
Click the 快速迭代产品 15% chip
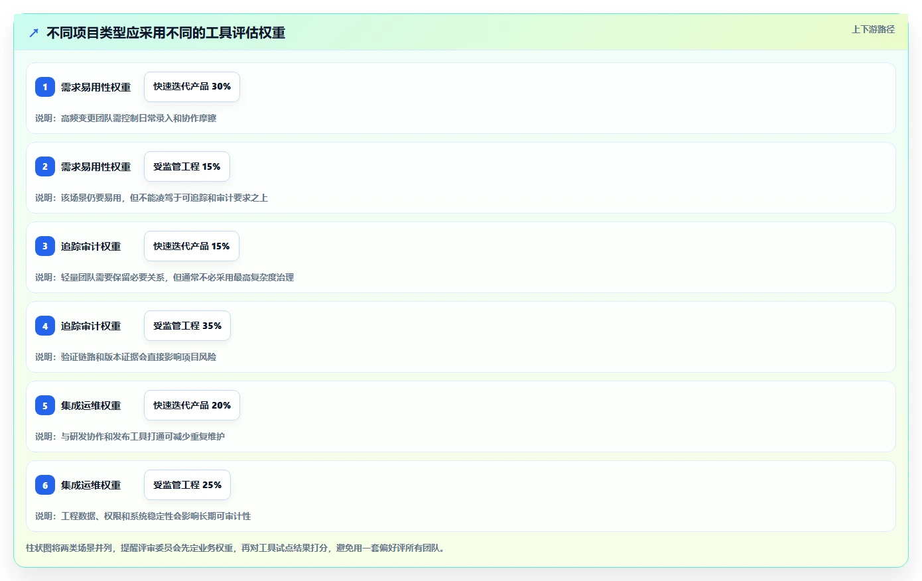pyautogui.click(x=192, y=246)
